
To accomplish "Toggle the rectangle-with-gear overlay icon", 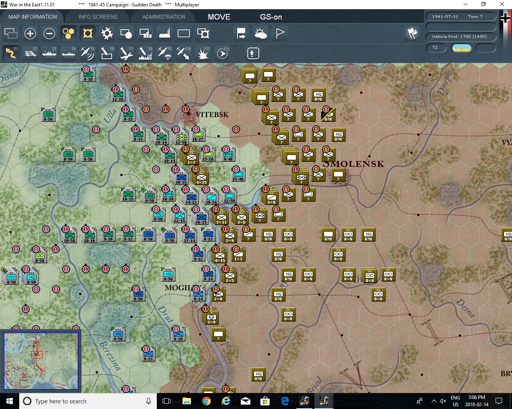I will coord(203,33).
